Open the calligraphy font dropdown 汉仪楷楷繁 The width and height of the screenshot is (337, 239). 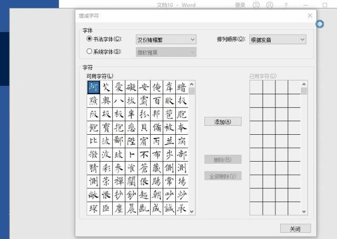[x=166, y=39]
